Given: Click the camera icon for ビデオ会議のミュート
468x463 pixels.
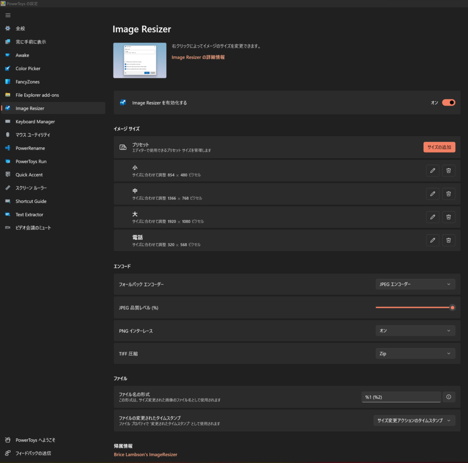Looking at the screenshot, I should (x=8, y=228).
